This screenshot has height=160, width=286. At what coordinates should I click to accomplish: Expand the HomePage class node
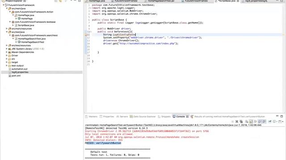pyautogui.click(x=16, y=19)
